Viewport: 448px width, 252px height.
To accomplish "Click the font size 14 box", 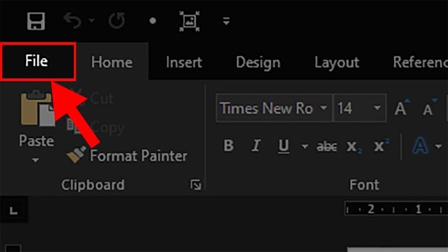I will pos(360,108).
